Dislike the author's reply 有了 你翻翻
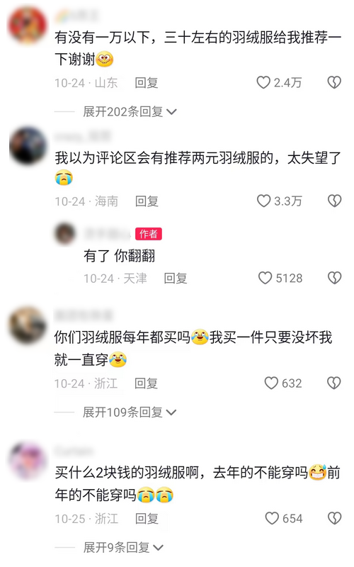Image resolution: width=354 pixels, height=567 pixels. (x=334, y=278)
